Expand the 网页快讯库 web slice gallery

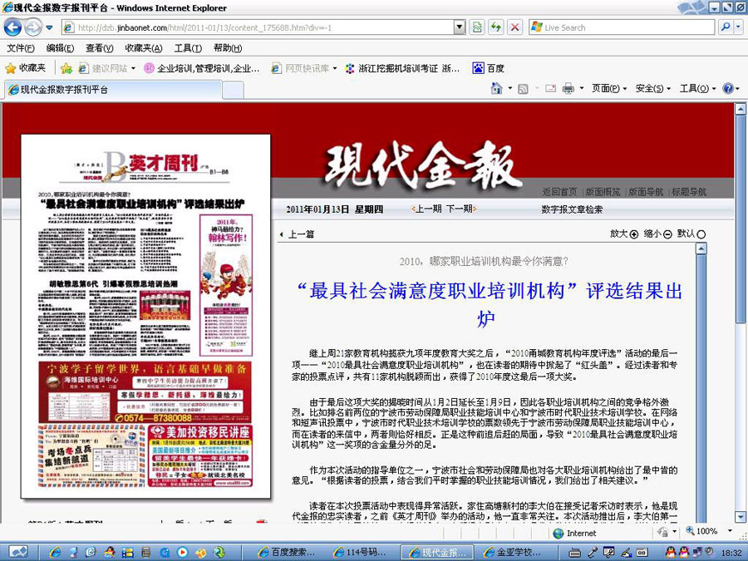point(304,69)
